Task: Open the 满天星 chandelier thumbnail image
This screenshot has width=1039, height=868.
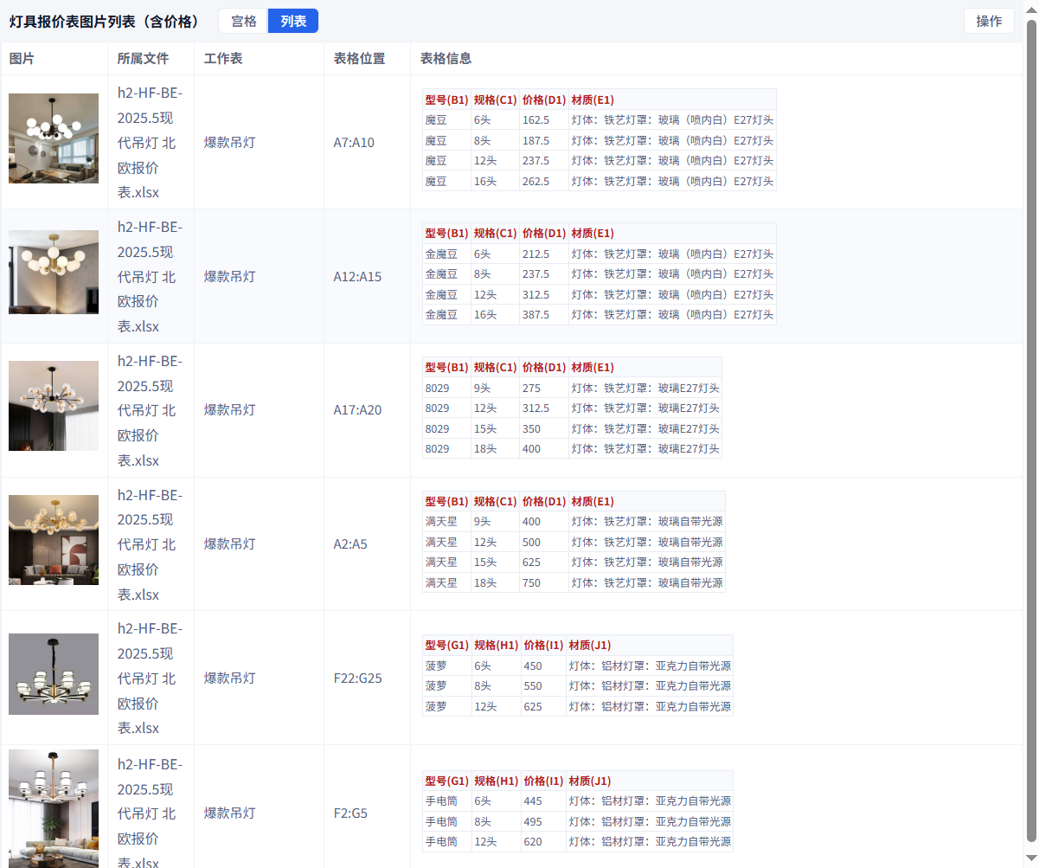Action: click(x=54, y=540)
